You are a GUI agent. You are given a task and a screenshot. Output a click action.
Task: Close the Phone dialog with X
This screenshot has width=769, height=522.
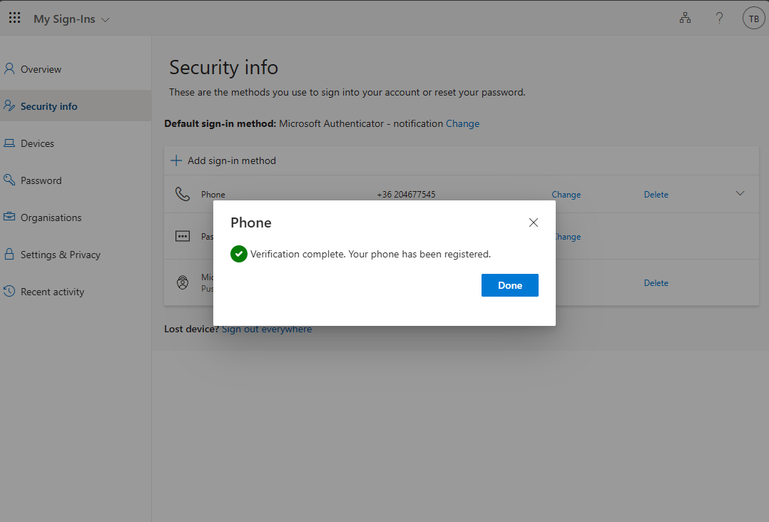pos(533,222)
